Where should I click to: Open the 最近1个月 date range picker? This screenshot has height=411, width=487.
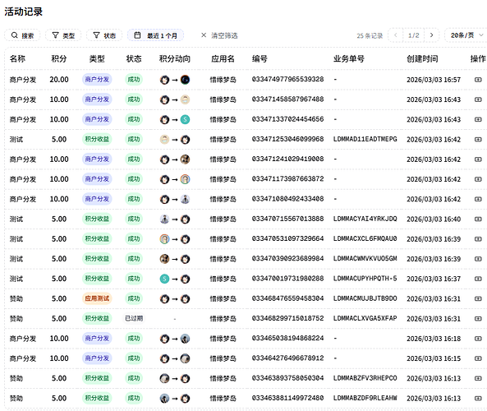pos(155,35)
